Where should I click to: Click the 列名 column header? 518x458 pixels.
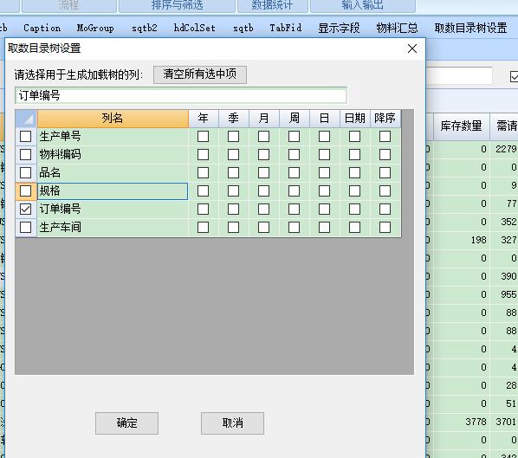113,119
